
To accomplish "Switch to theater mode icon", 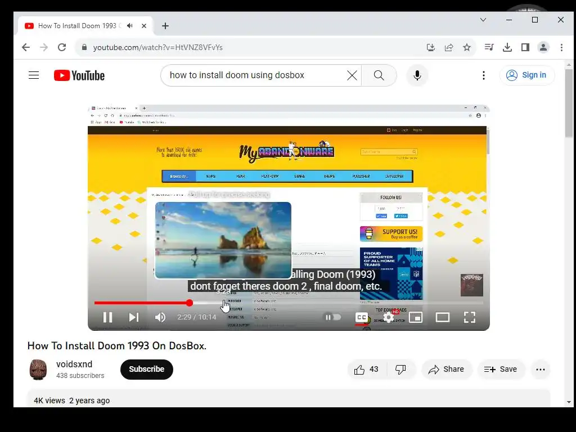I will [442, 317].
